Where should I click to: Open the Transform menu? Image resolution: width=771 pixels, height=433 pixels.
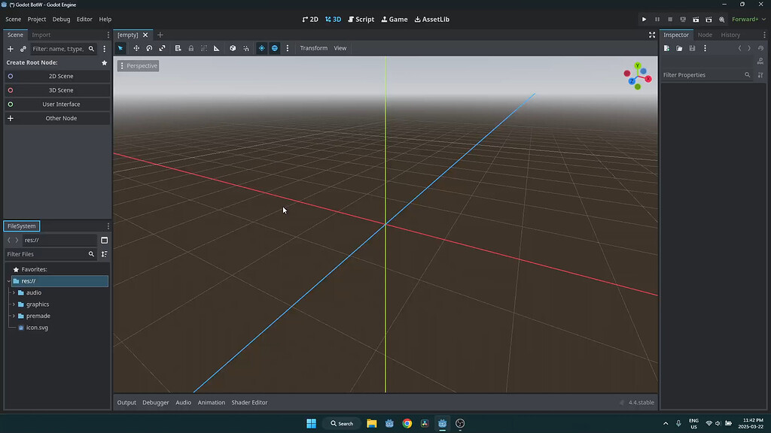pyautogui.click(x=314, y=48)
